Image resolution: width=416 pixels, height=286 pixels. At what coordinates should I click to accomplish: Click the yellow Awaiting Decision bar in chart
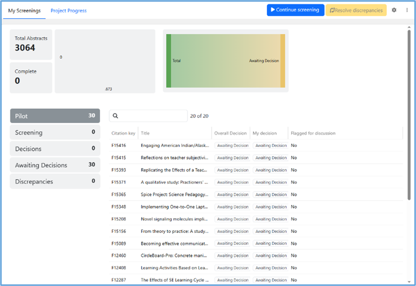point(283,60)
